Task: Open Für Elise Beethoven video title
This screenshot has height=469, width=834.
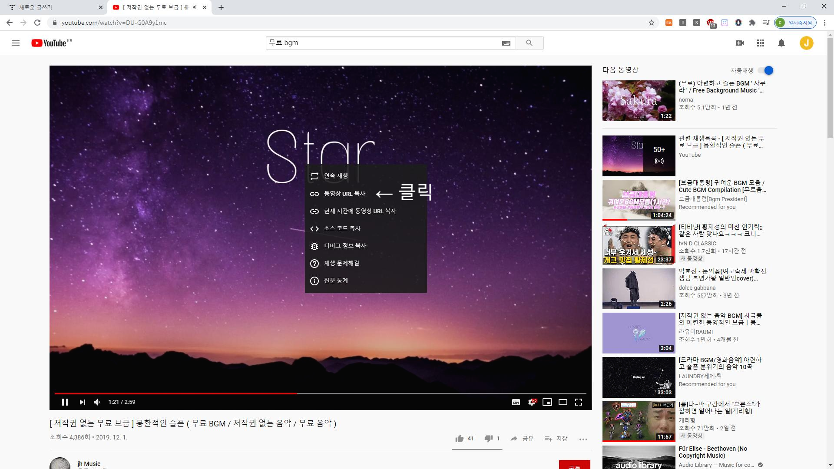Action: pos(713,452)
